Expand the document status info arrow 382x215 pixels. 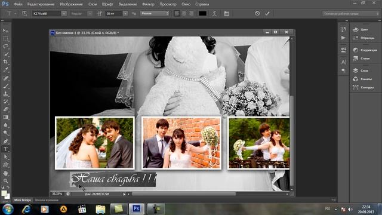pos(124,194)
